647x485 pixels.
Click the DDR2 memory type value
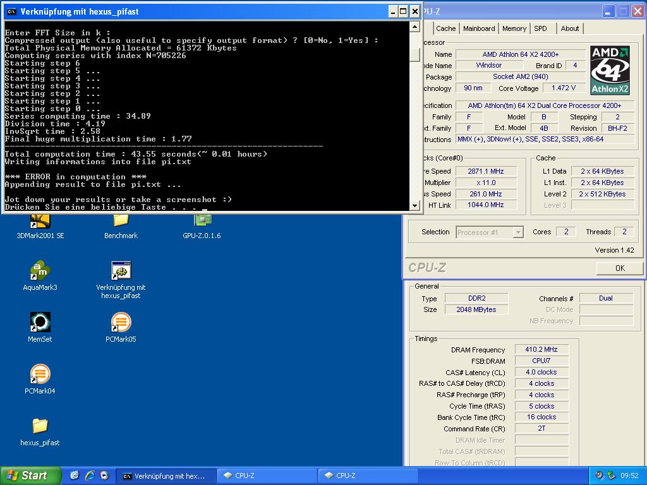[476, 298]
